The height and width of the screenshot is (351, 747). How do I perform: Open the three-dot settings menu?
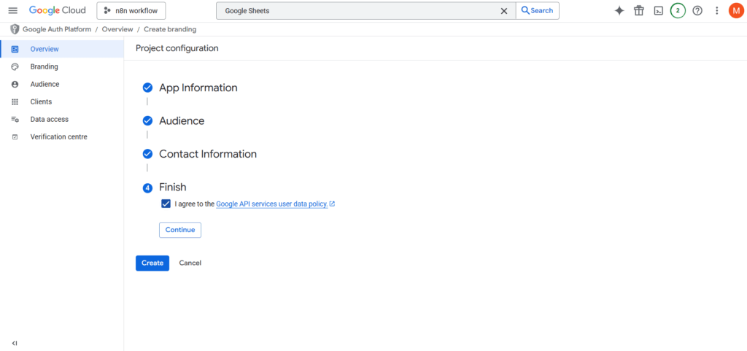click(x=716, y=11)
